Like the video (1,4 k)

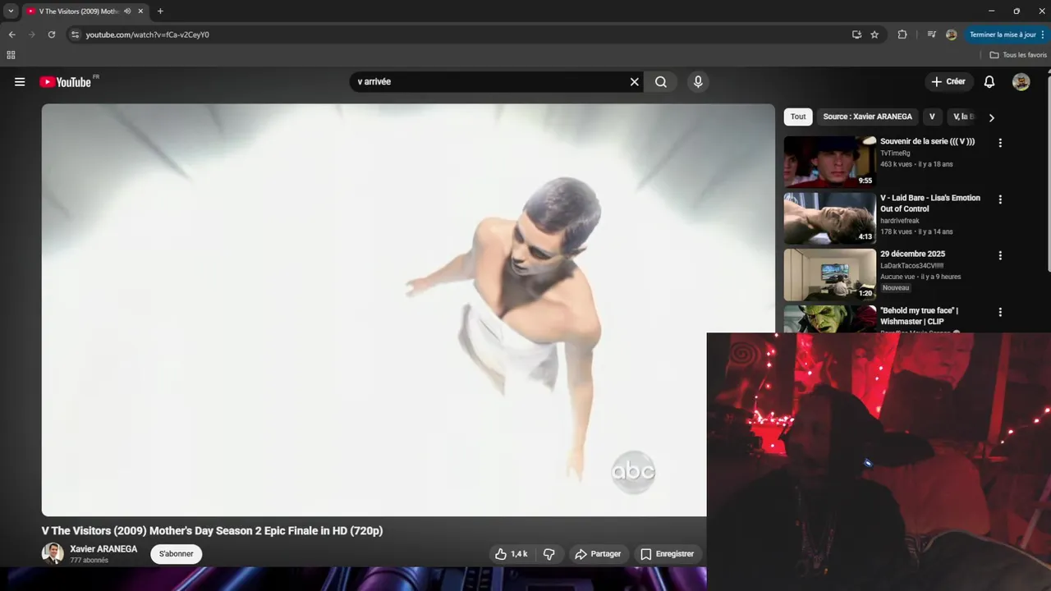[511, 554]
